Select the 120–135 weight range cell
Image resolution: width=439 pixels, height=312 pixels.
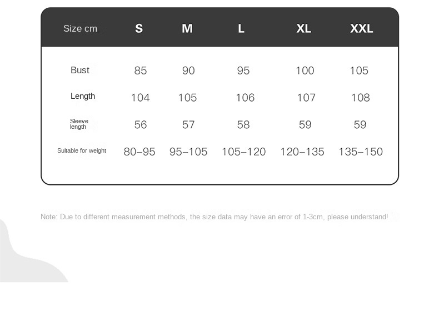302,152
